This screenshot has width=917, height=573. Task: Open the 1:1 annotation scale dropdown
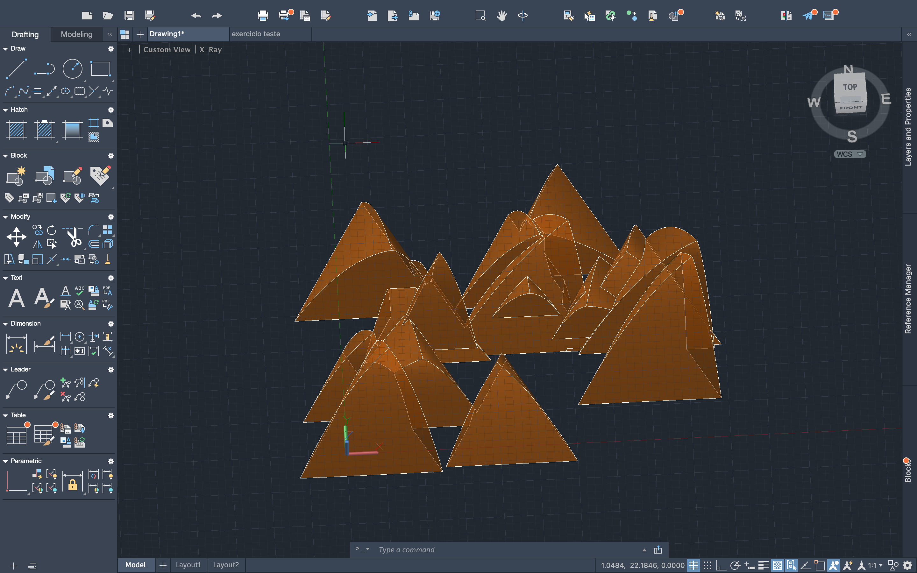[x=875, y=565]
